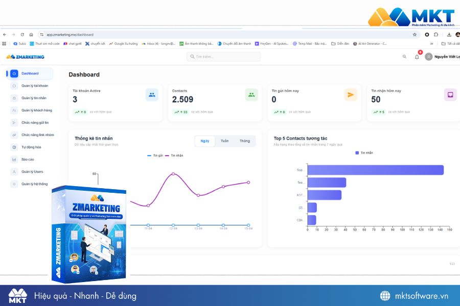Open the browser downloads icon
Image resolution: width=460 pixels, height=306 pixels.
(x=449, y=35)
